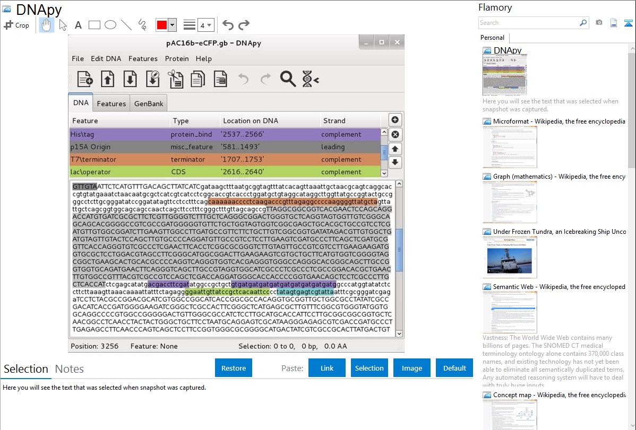Click the red color swatch
Screen dimensions: 636x430
click(x=162, y=25)
